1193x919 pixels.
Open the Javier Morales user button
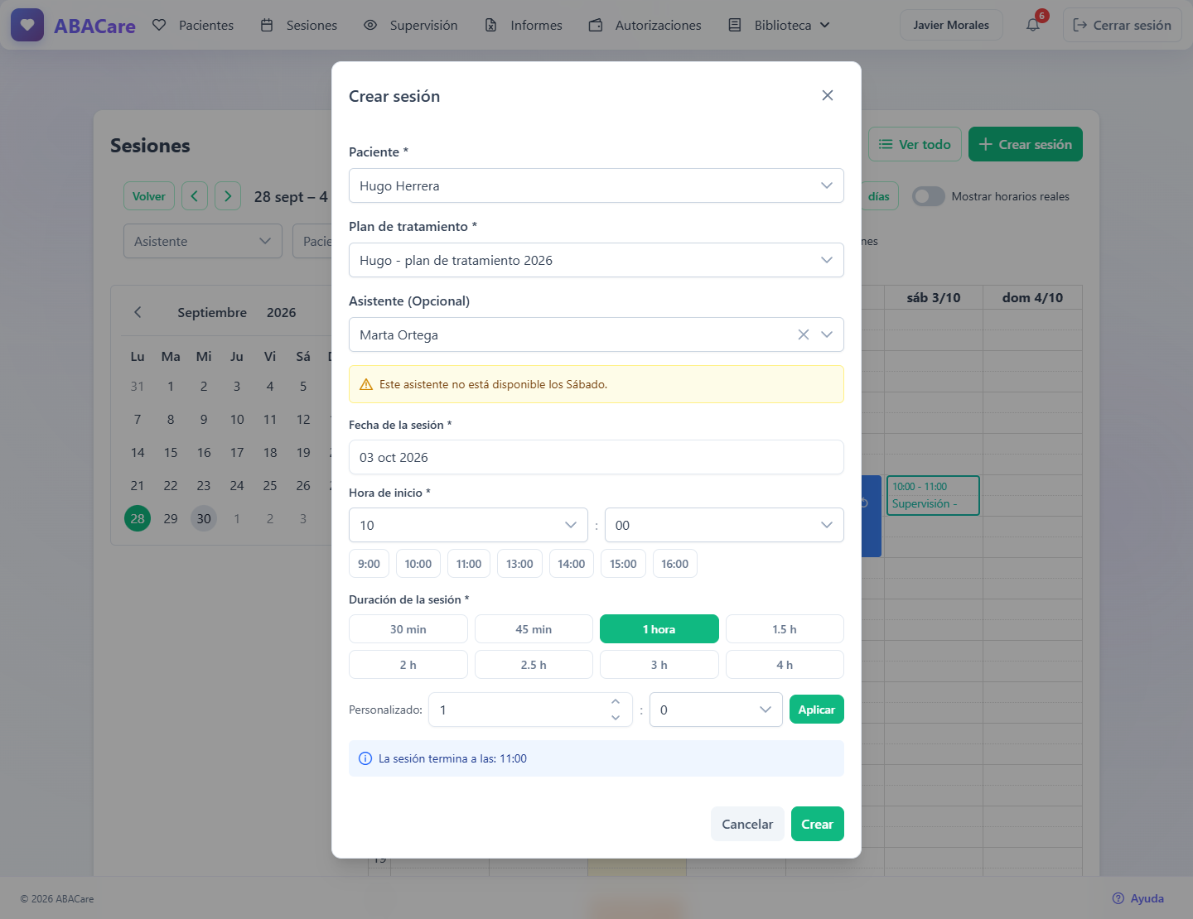951,25
